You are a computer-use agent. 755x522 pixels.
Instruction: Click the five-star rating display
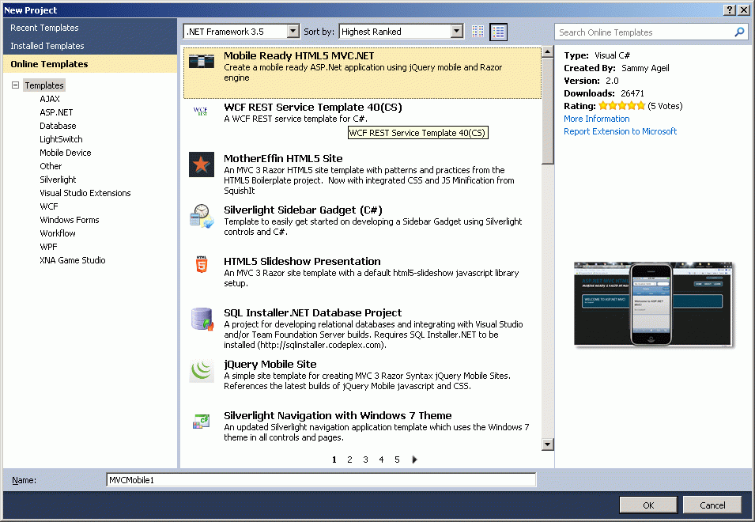tap(621, 105)
